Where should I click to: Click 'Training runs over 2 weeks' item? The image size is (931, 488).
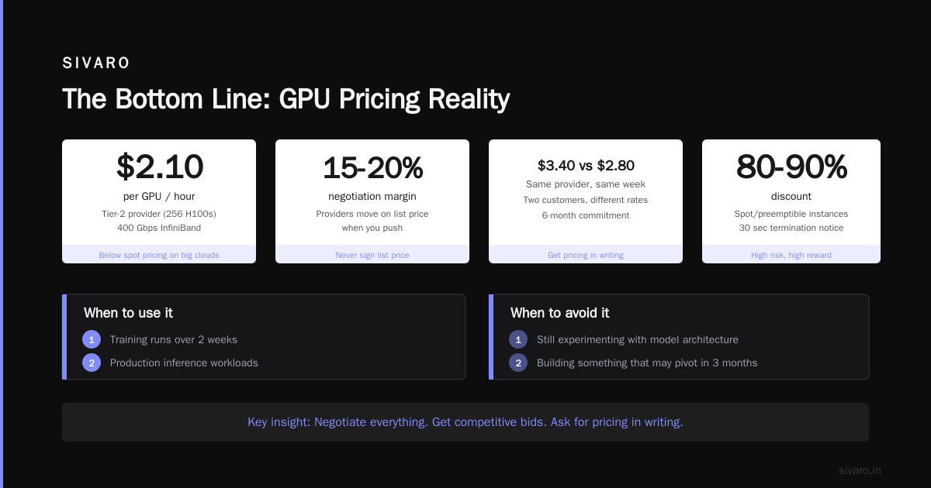(174, 339)
